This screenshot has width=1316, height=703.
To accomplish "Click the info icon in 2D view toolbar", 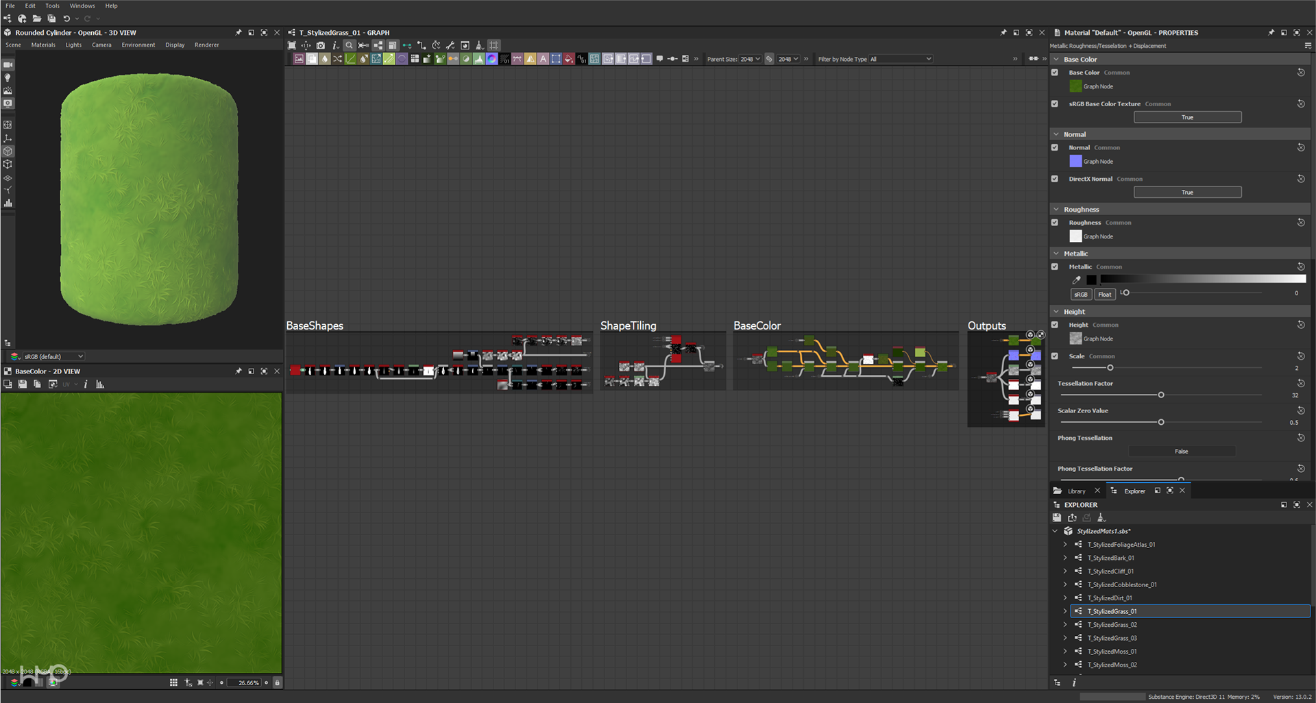I will 86,384.
